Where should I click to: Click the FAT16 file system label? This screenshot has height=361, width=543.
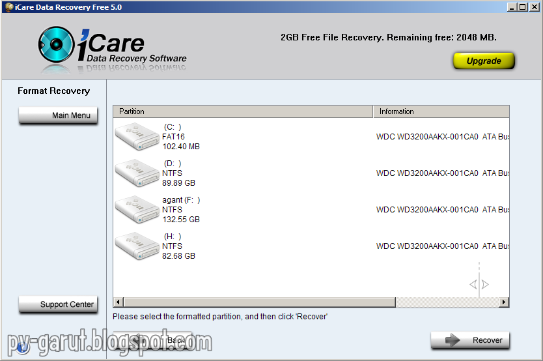173,136
